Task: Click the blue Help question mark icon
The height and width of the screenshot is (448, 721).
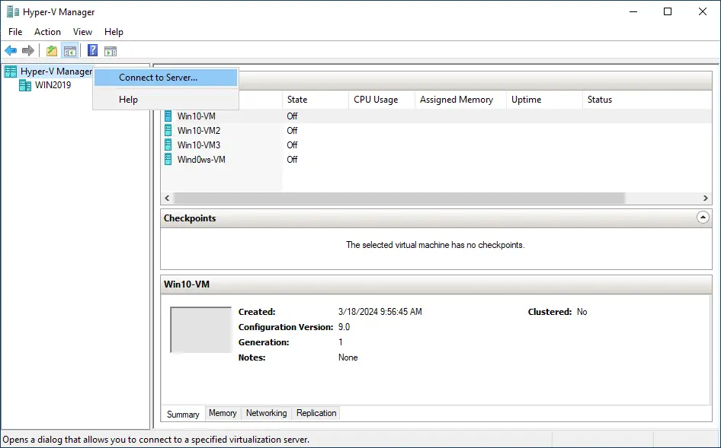Action: [92, 51]
